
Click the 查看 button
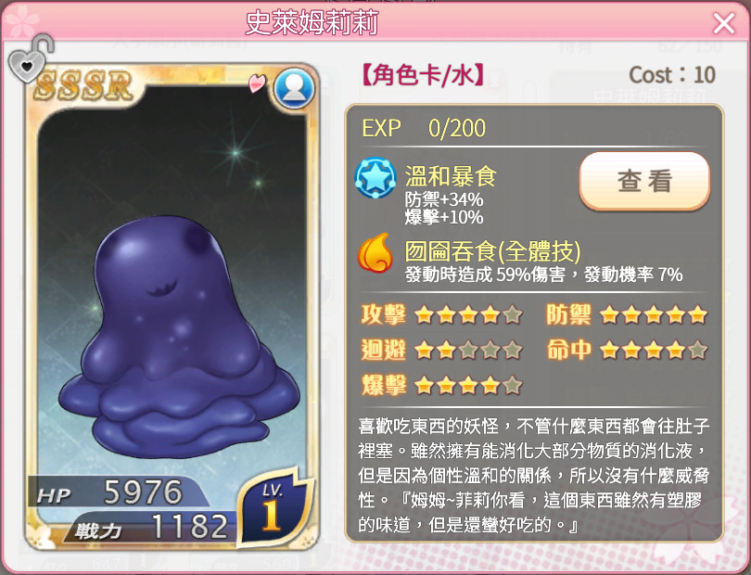tap(644, 181)
